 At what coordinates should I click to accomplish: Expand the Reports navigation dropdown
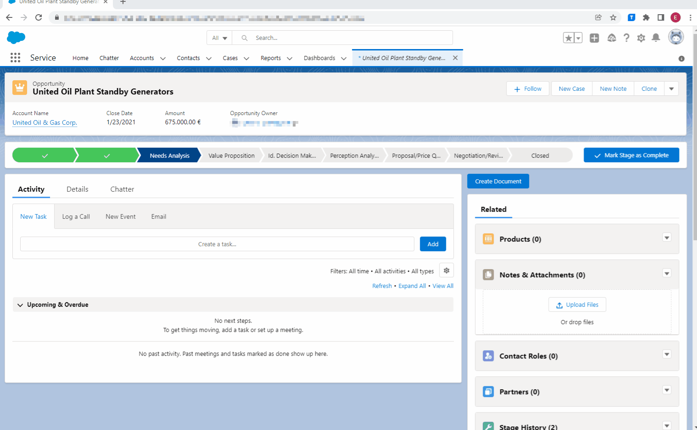290,58
